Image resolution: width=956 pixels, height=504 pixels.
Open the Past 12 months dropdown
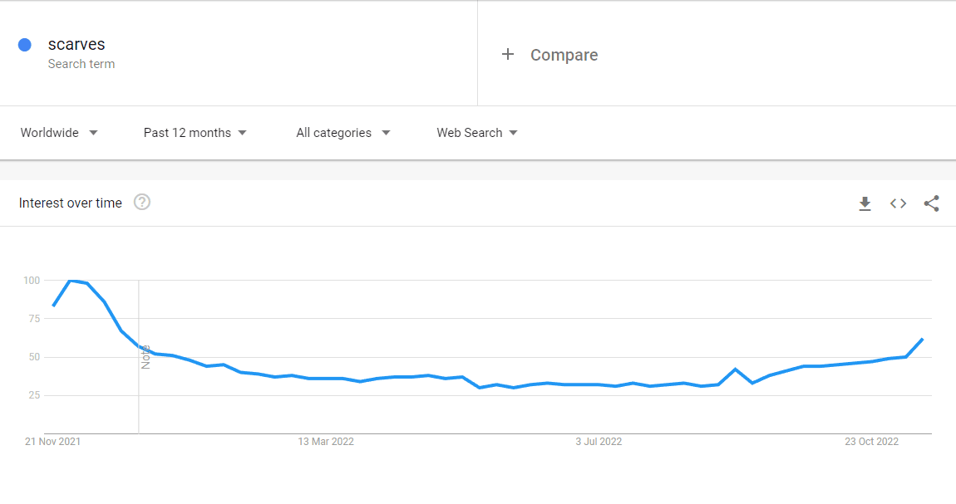[x=195, y=133]
